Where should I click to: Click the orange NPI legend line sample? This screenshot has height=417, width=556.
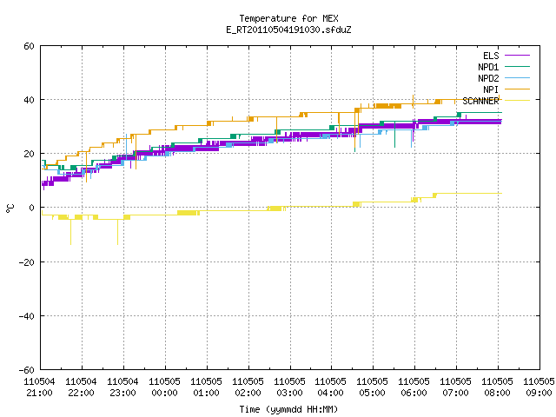(x=517, y=89)
